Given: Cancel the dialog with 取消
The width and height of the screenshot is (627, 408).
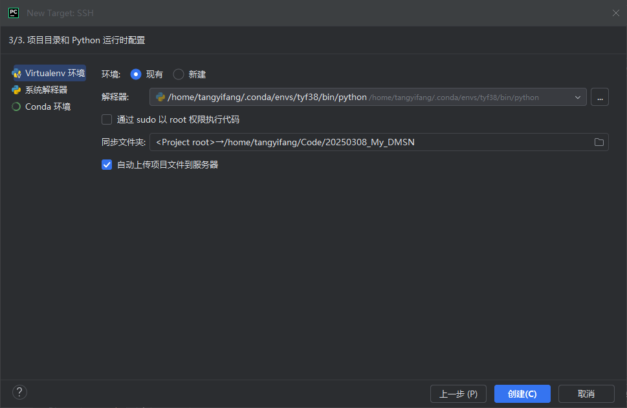Looking at the screenshot, I should click(586, 394).
